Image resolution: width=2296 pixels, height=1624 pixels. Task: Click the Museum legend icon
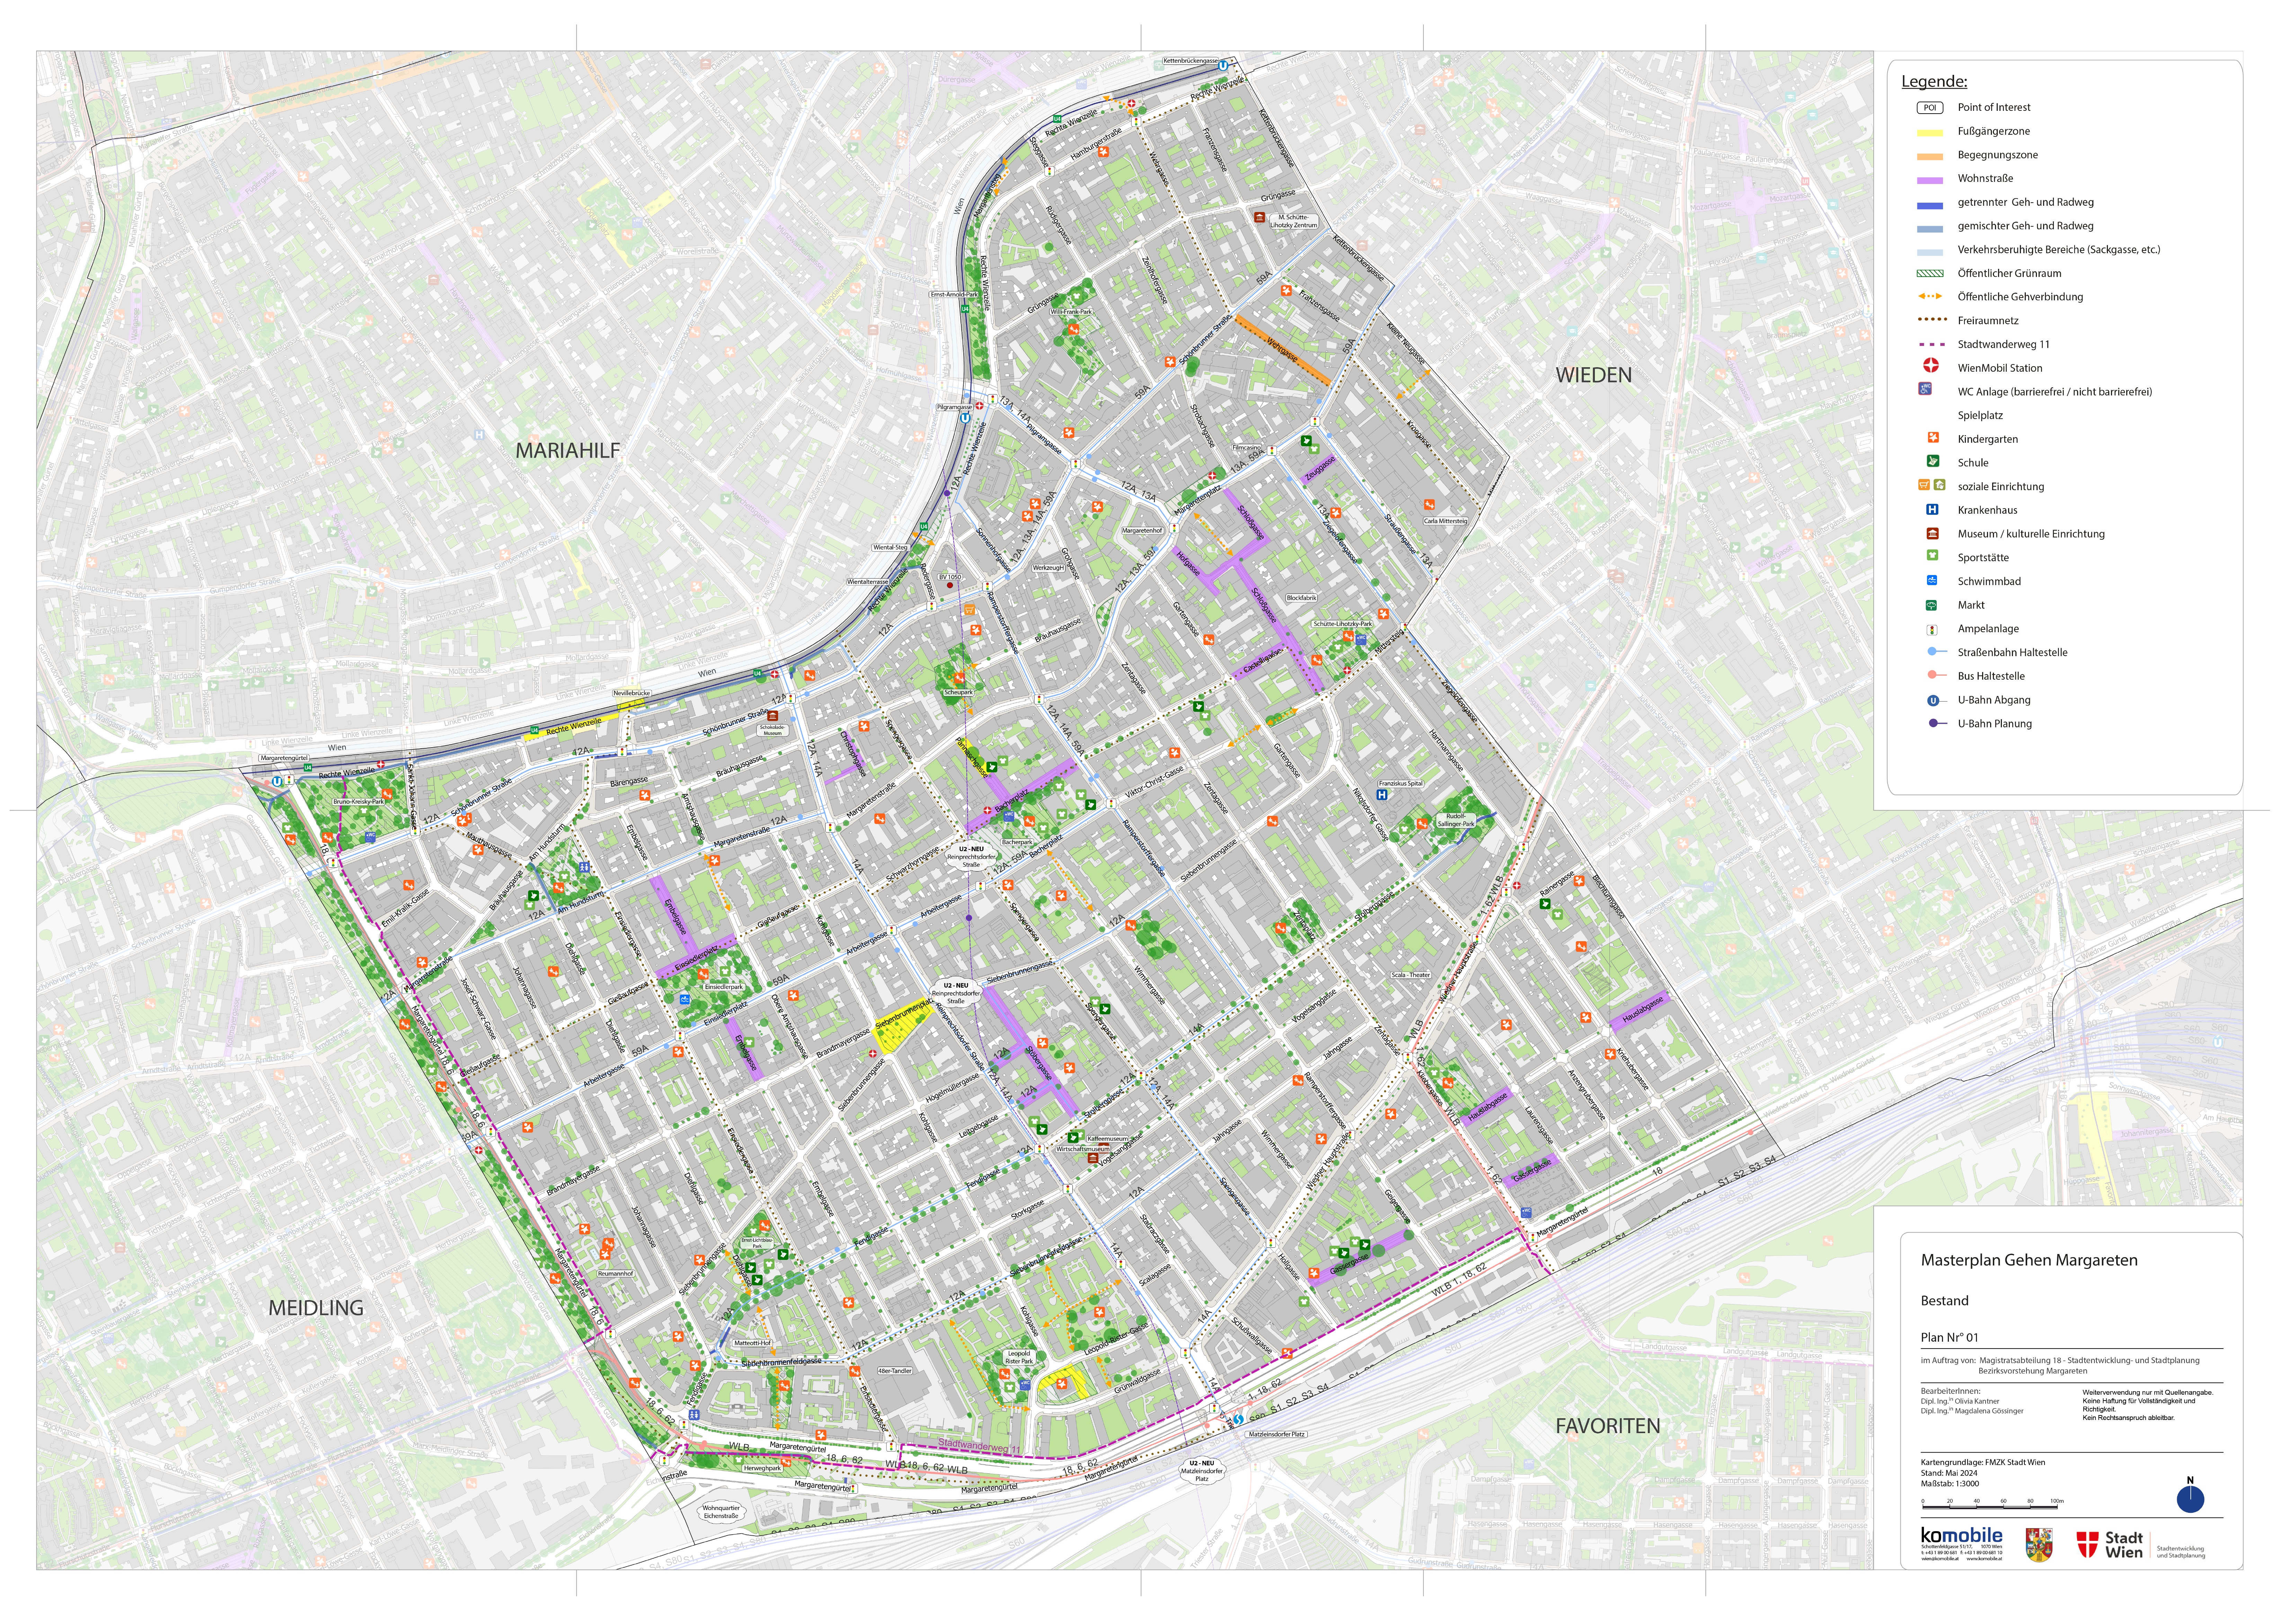click(x=1933, y=534)
